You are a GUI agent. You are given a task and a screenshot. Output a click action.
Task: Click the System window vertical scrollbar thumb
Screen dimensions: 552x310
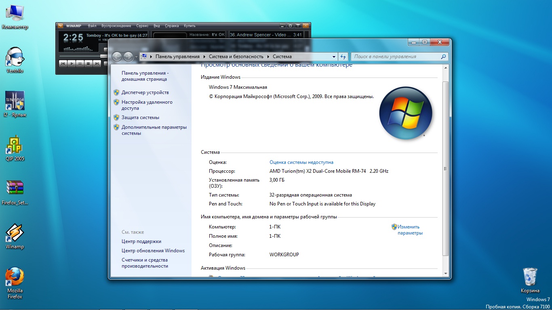(446, 168)
